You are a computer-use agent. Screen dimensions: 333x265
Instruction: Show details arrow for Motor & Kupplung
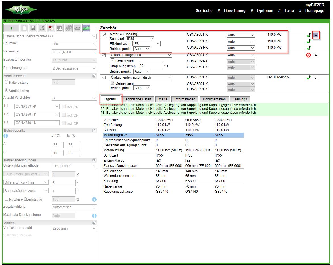pos(316,35)
